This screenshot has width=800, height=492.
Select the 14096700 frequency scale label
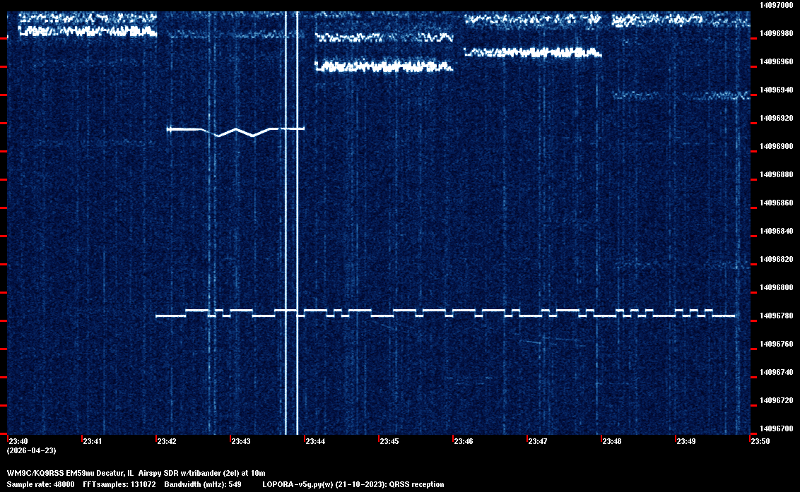[x=775, y=428]
